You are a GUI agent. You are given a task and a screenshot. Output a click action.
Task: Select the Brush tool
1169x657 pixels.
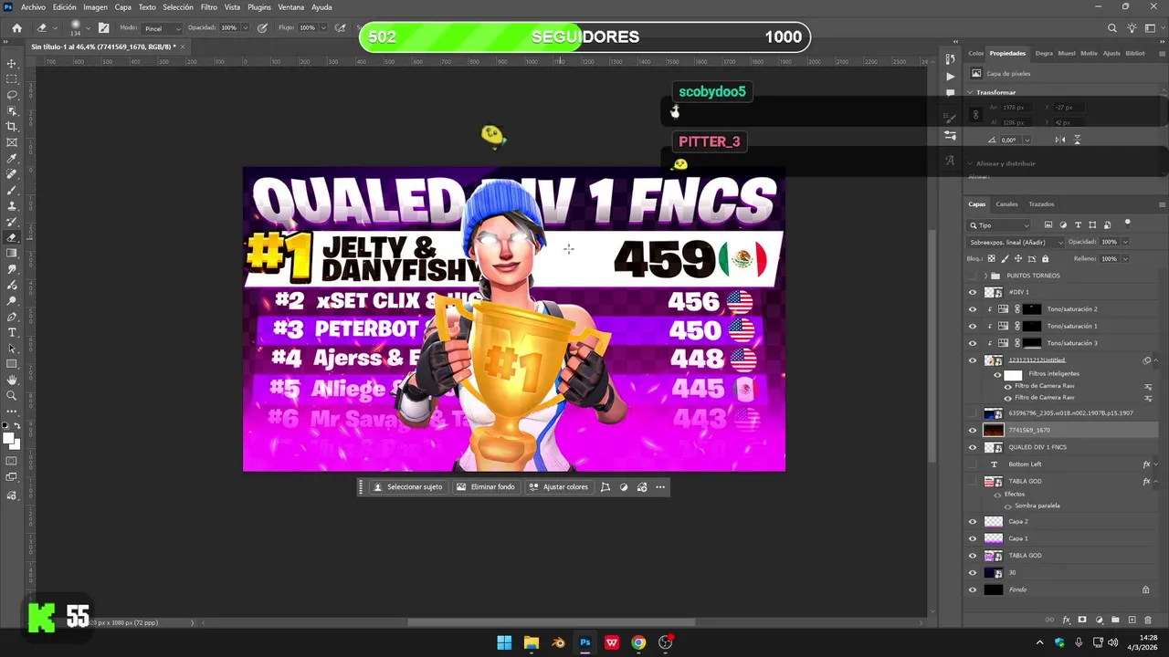pyautogui.click(x=12, y=190)
